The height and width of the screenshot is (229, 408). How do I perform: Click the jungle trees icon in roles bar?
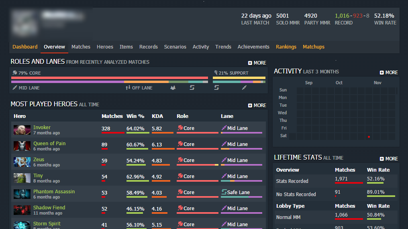(173, 88)
